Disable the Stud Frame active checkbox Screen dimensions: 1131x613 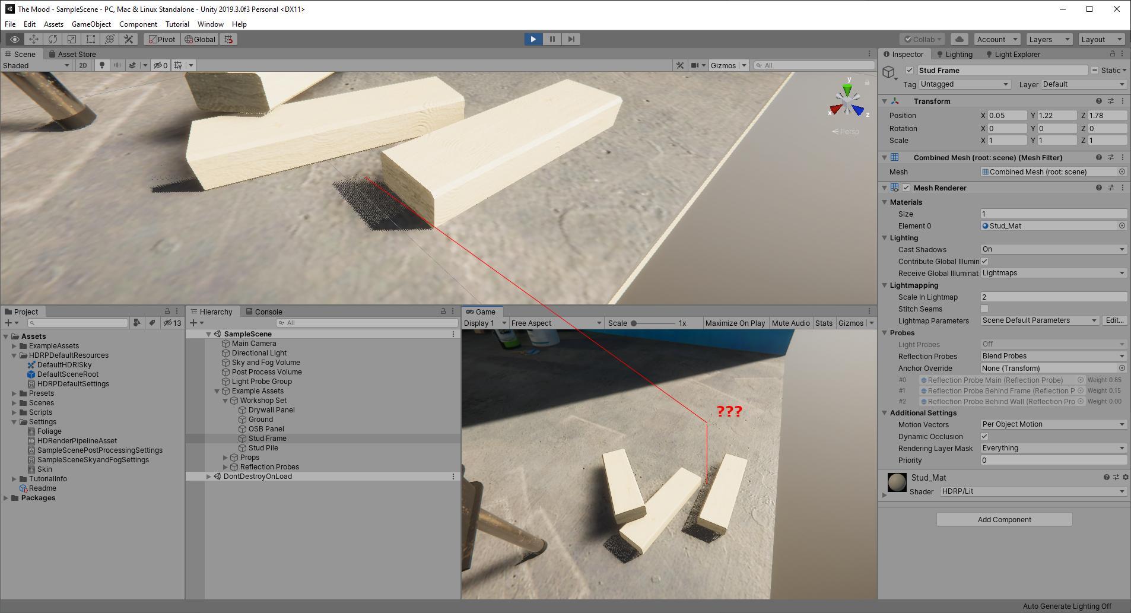click(910, 70)
